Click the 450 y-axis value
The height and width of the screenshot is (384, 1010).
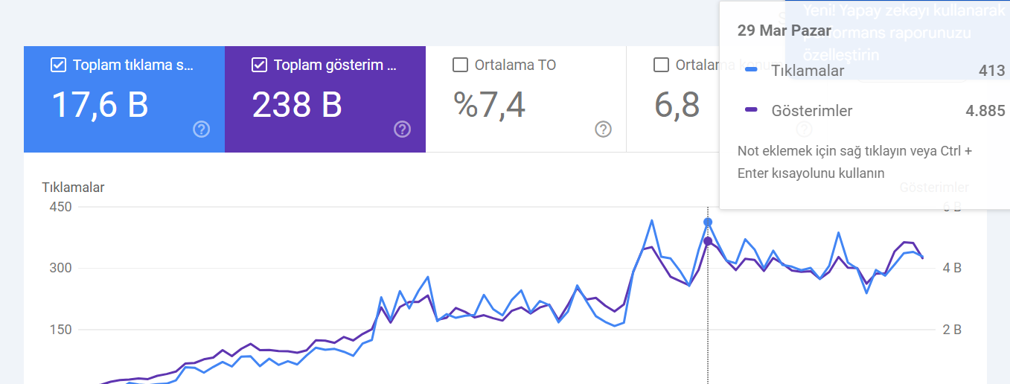tap(60, 207)
